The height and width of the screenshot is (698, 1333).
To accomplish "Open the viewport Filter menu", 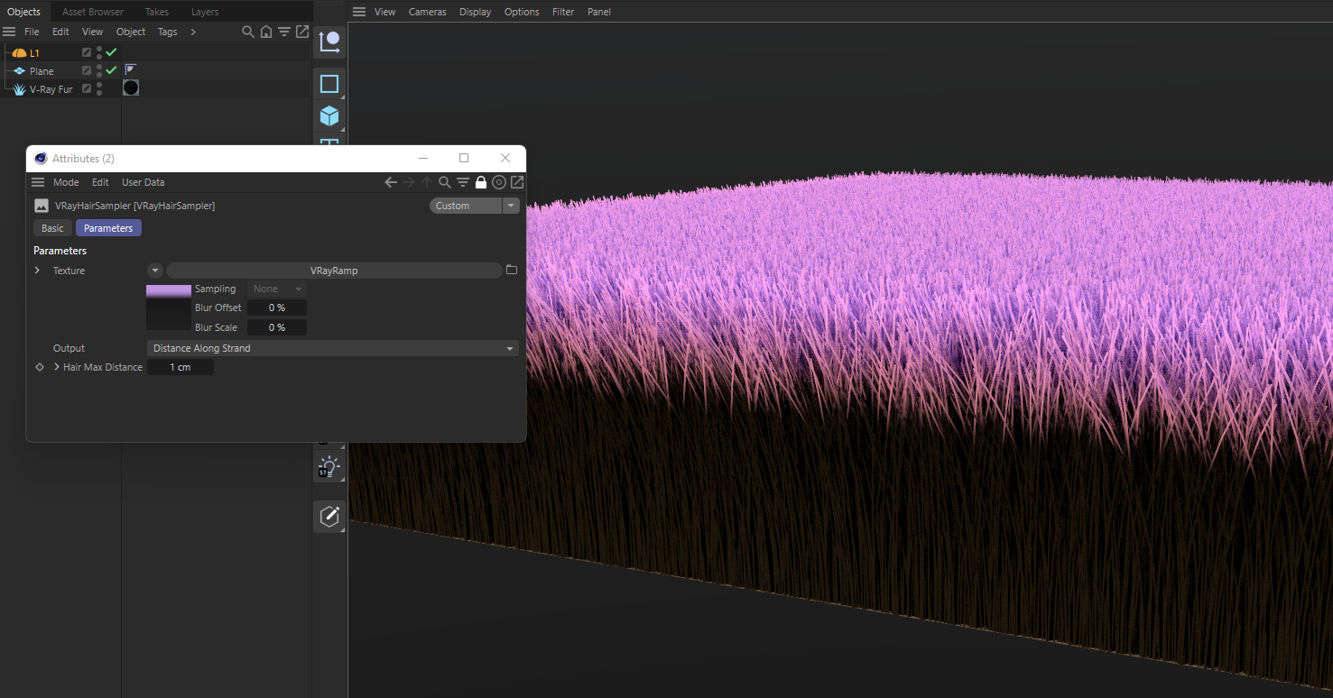I will click(x=563, y=12).
